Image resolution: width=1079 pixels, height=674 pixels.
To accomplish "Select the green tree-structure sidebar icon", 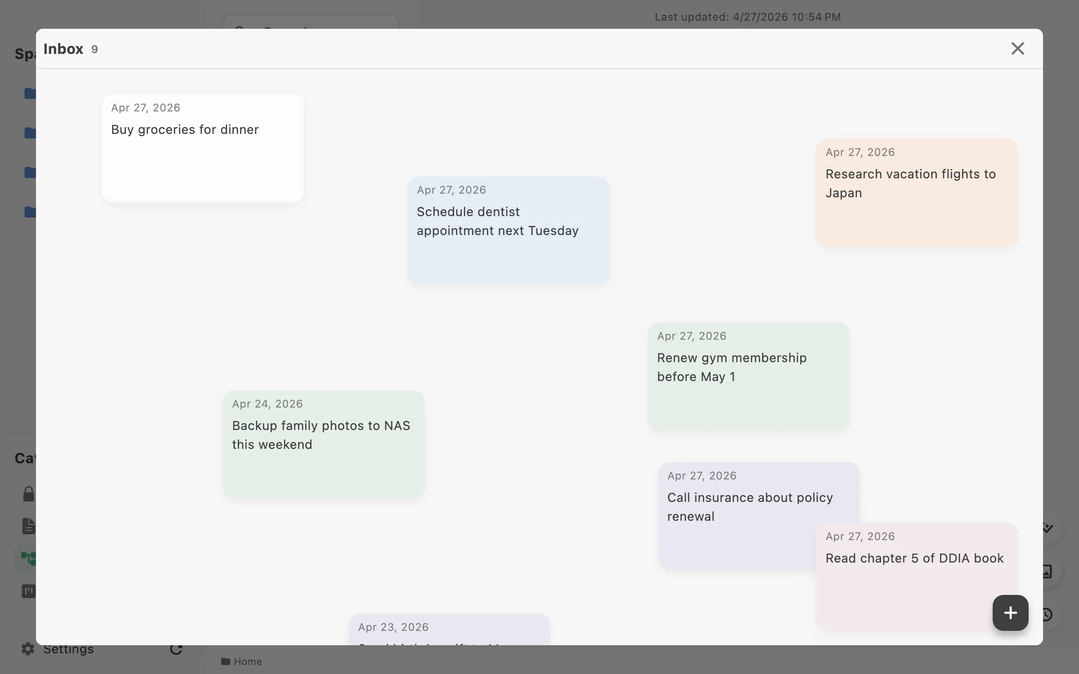I will pos(28,559).
